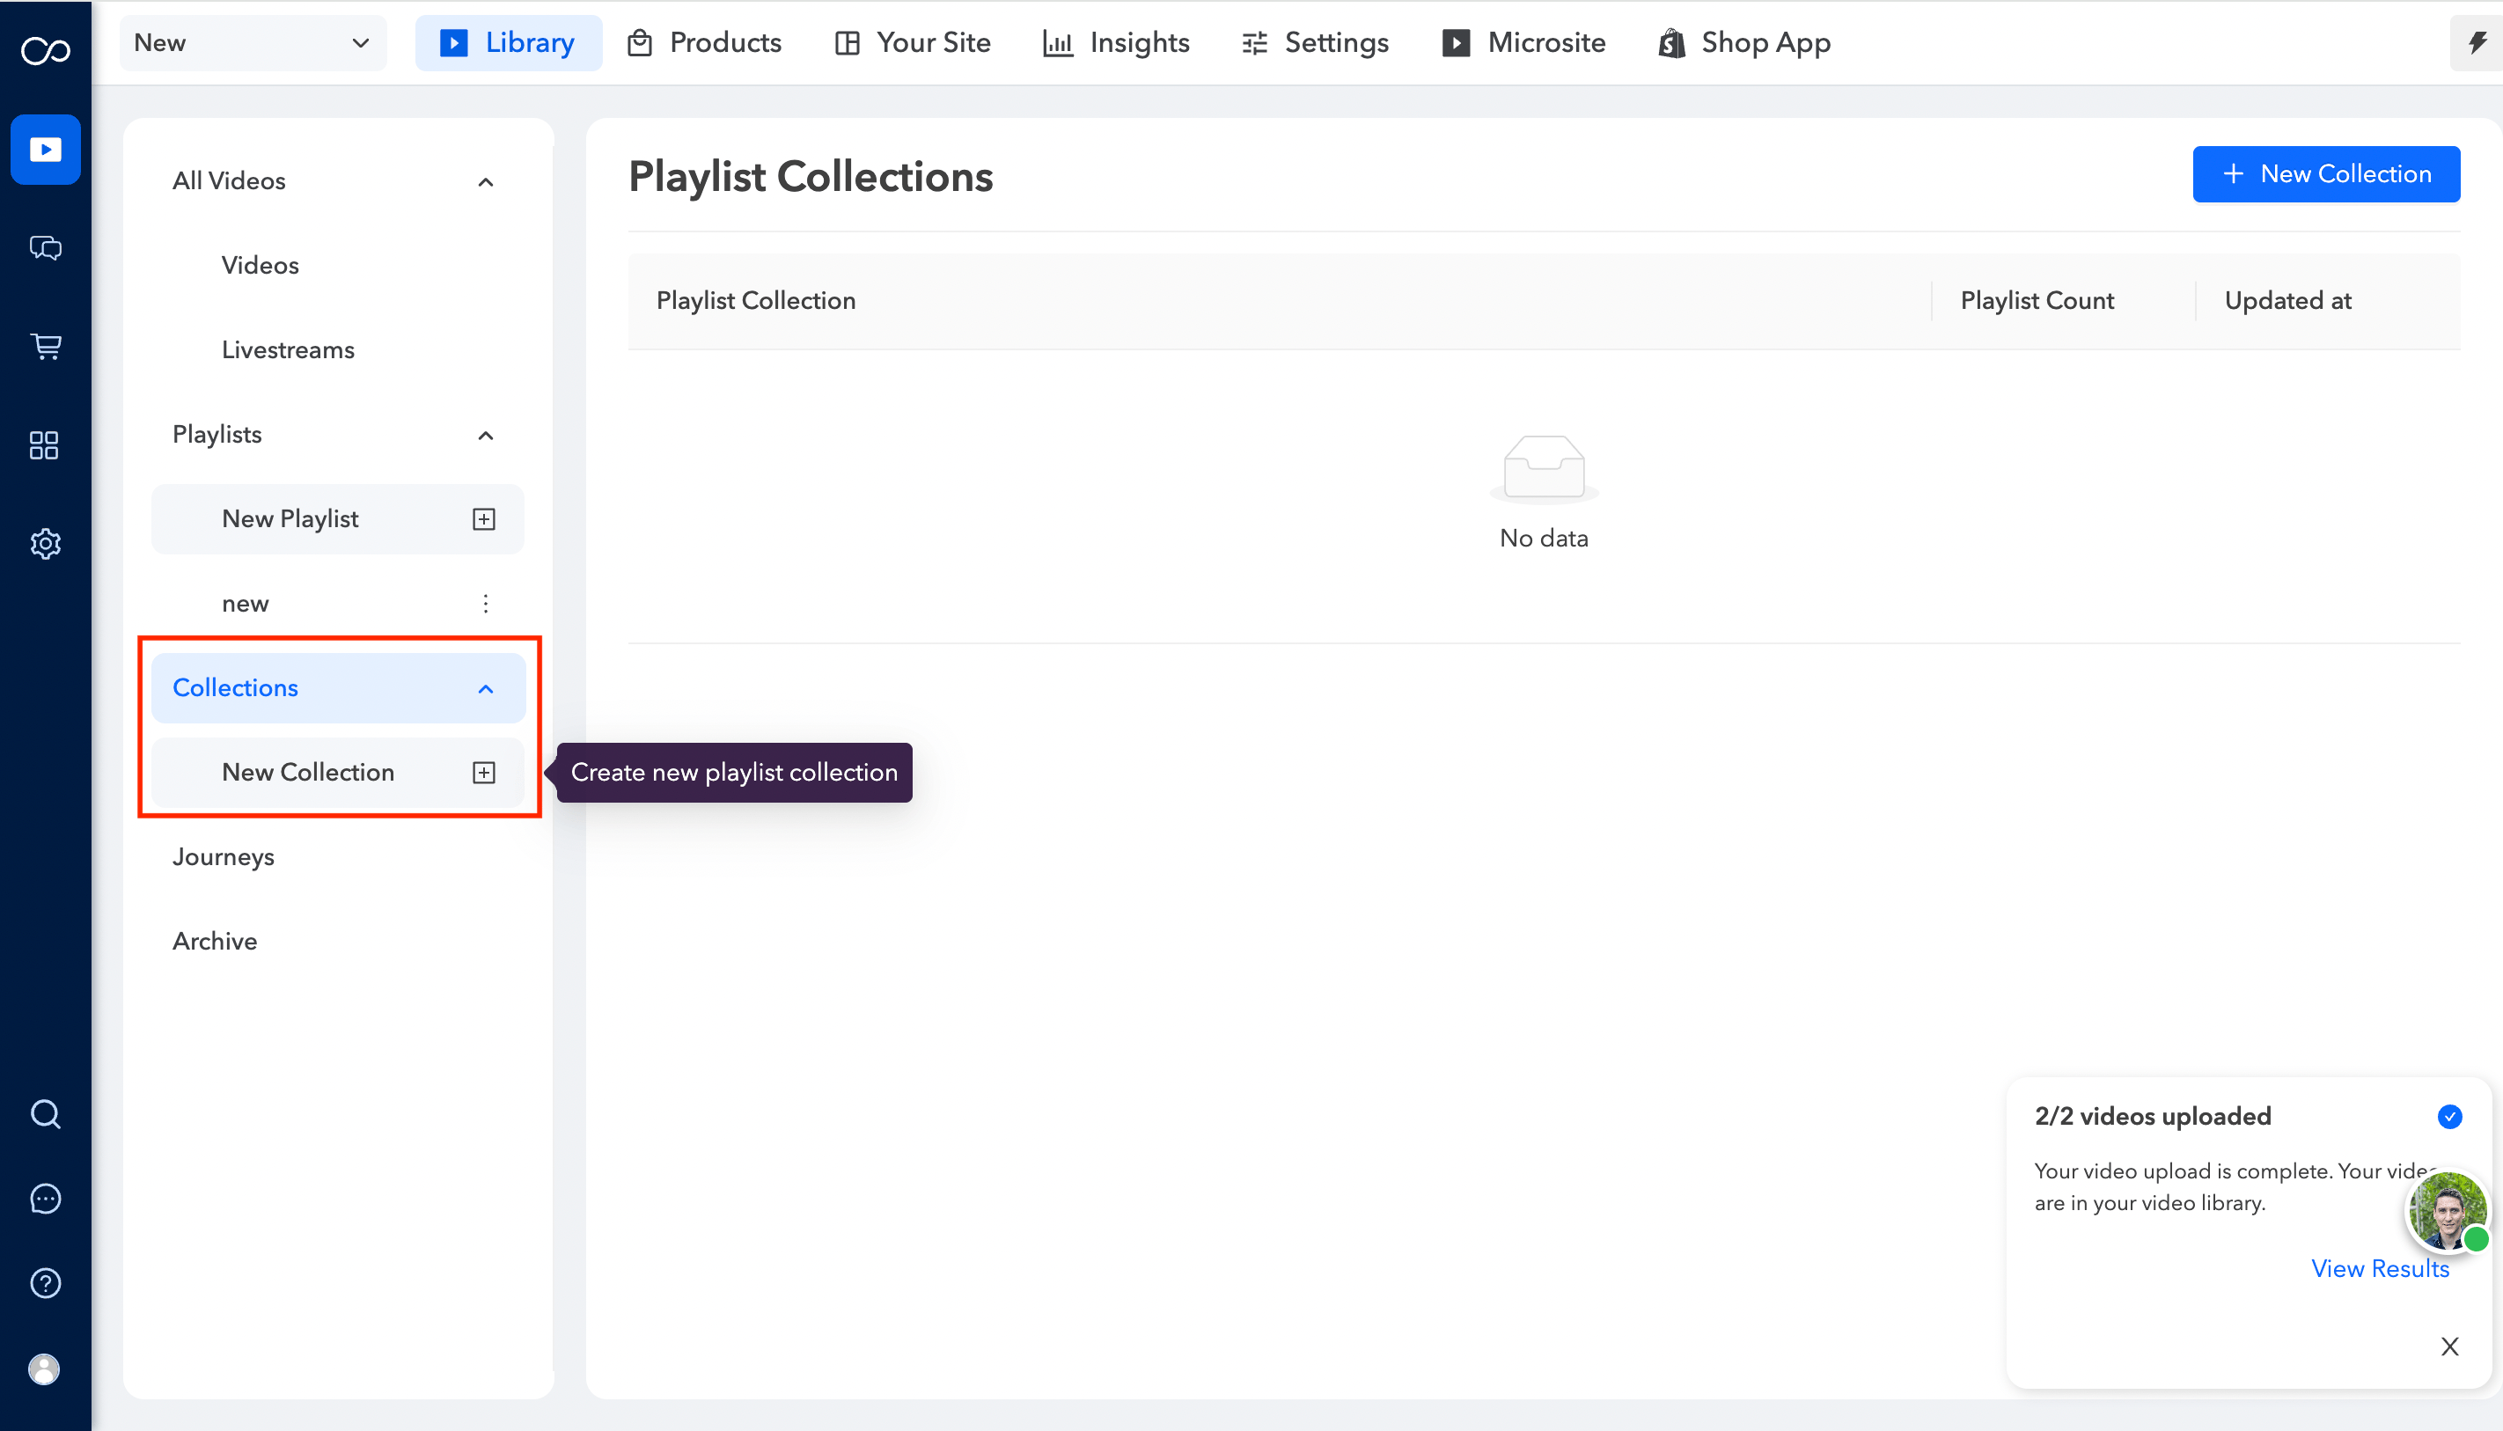Switch to the Your Site tab

pos(913,42)
